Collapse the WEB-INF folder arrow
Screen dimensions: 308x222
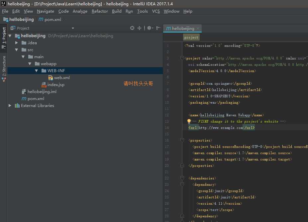[x=37, y=71]
